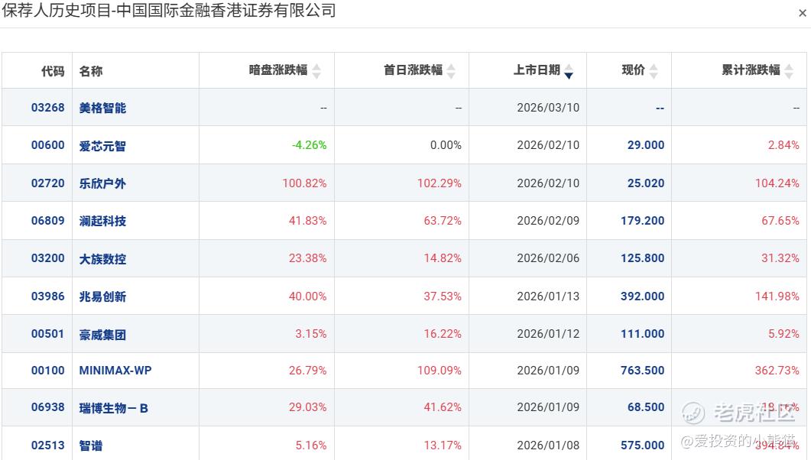Click the -4.26% dark market change
Screen dimensions: 811x460
tap(310, 145)
